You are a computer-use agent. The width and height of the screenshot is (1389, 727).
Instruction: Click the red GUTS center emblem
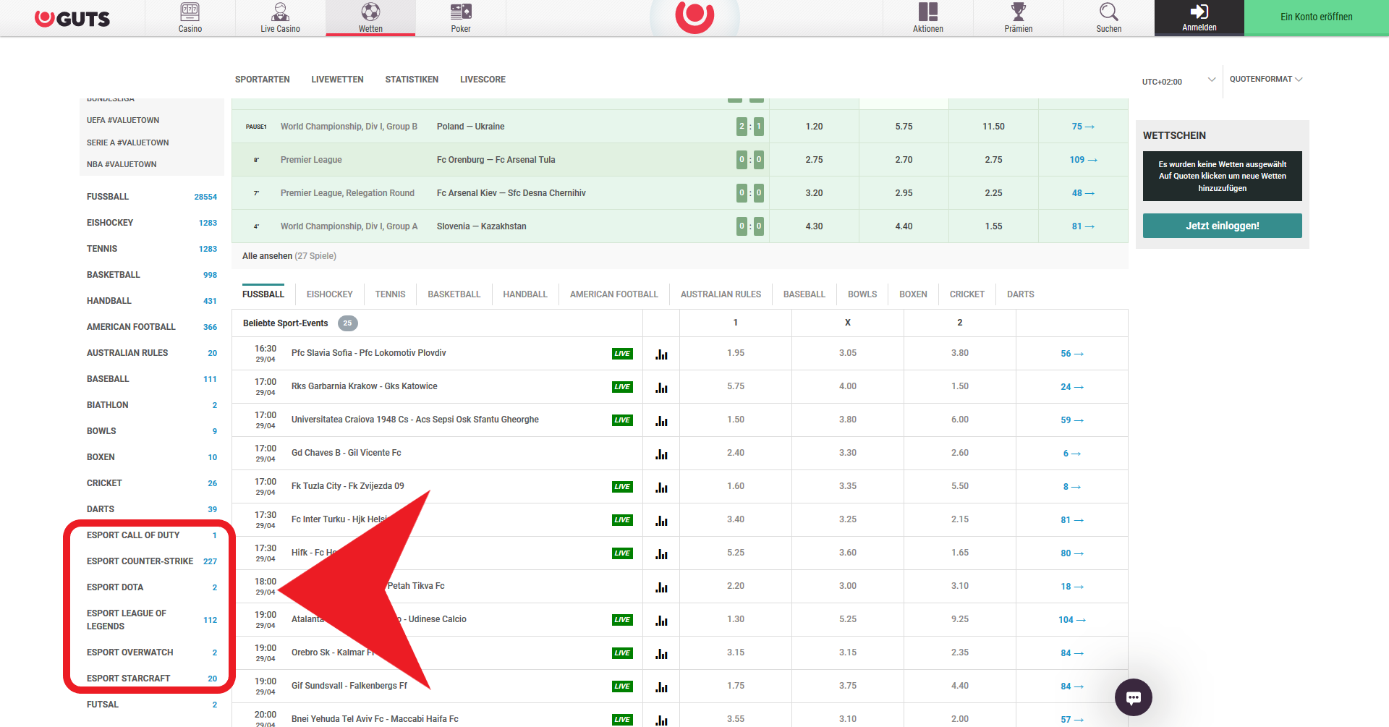click(694, 16)
